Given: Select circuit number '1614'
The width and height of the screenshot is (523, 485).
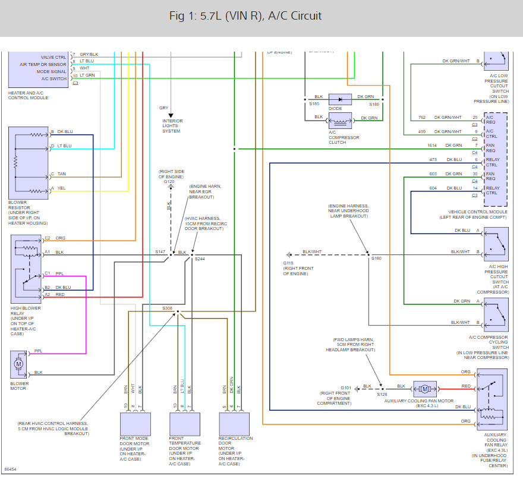Looking at the screenshot, I should 432,146.
